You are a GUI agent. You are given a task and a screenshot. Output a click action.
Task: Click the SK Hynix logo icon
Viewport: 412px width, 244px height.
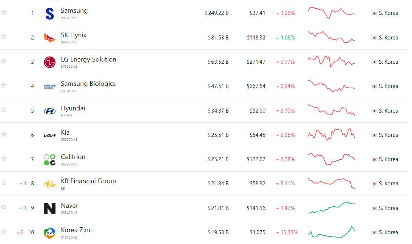point(50,38)
